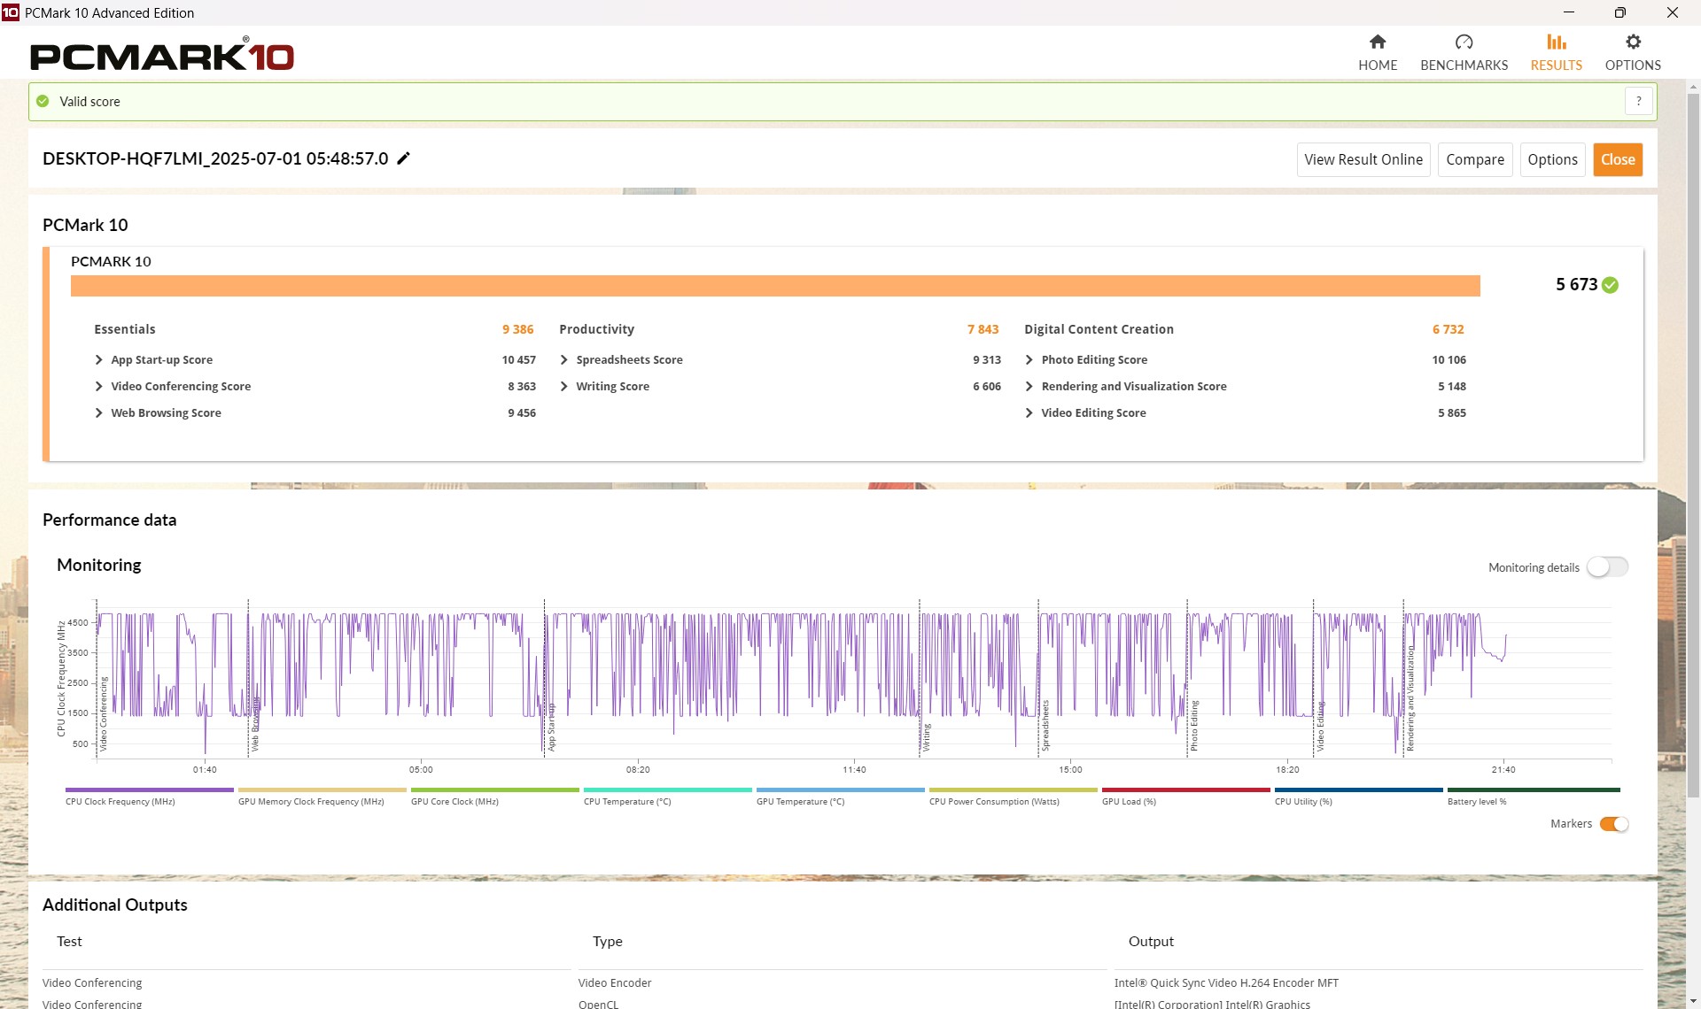The image size is (1701, 1009).
Task: Click Rendering and Visualization chart marker
Action: point(1410,698)
